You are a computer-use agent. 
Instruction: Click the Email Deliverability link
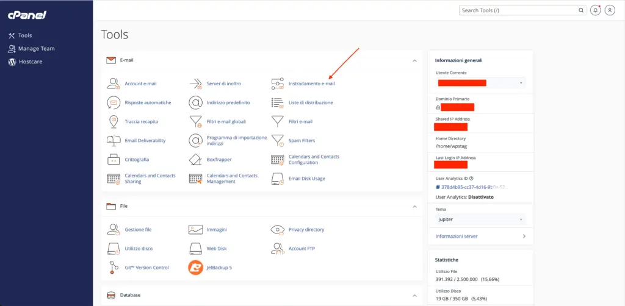pyautogui.click(x=145, y=140)
